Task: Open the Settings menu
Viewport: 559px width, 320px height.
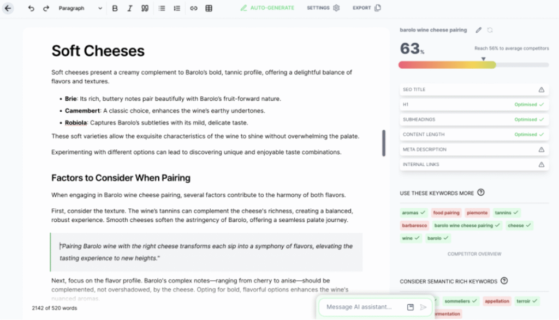Action: coord(323,8)
